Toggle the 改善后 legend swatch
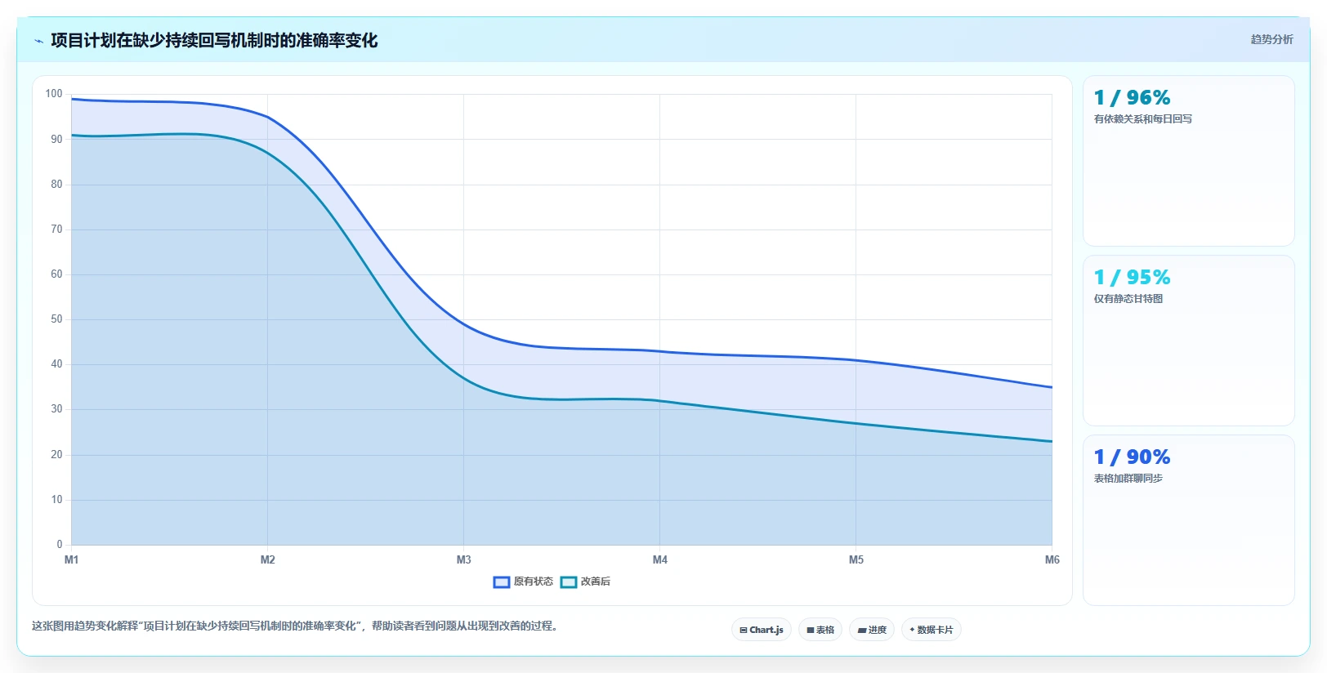1327x673 pixels. click(x=569, y=582)
